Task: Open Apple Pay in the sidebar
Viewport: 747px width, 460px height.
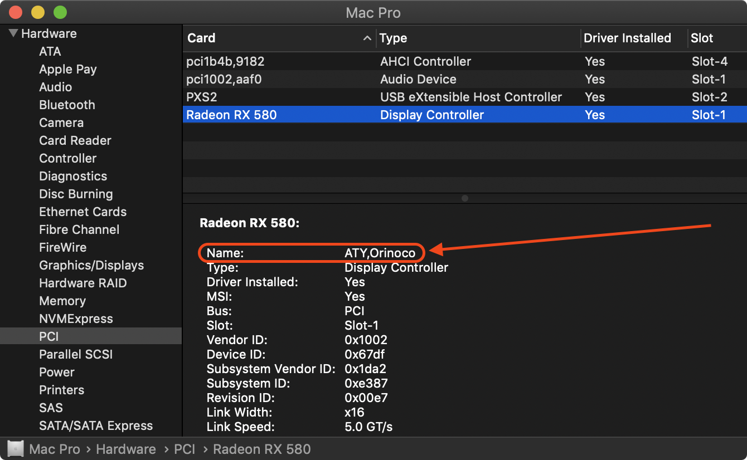Action: [x=67, y=69]
